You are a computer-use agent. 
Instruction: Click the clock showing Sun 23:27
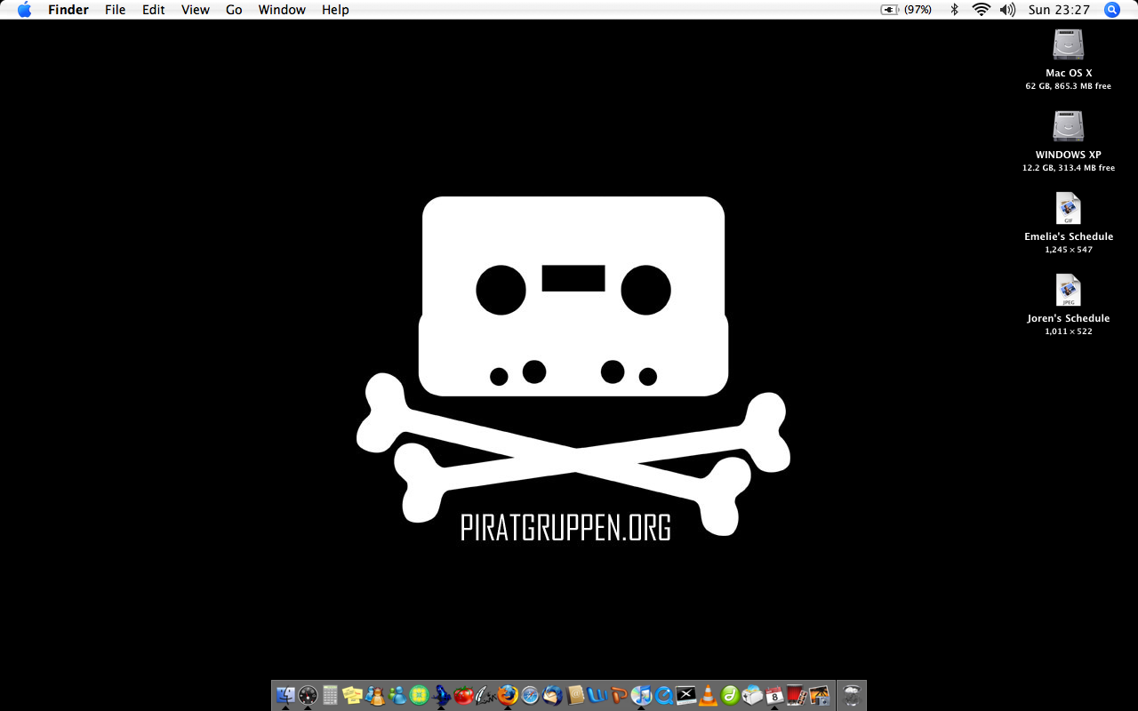[x=1059, y=10]
